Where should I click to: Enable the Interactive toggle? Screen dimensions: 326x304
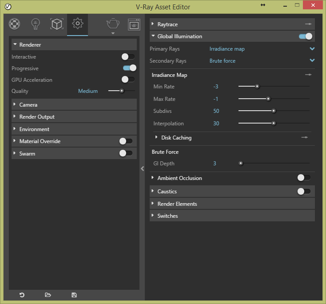pos(128,56)
